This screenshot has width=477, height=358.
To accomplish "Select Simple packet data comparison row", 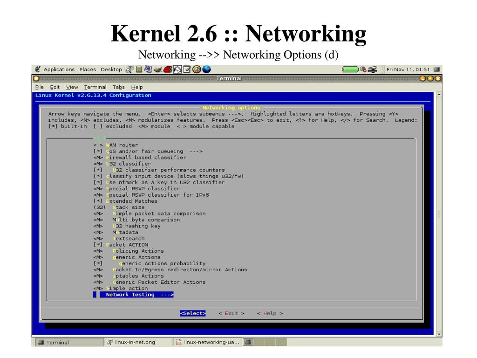I will tap(150, 213).
